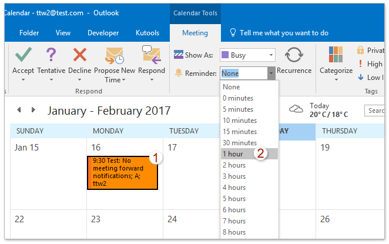Click the Propose New Time envelope icon
The height and width of the screenshot is (244, 389).
click(115, 56)
